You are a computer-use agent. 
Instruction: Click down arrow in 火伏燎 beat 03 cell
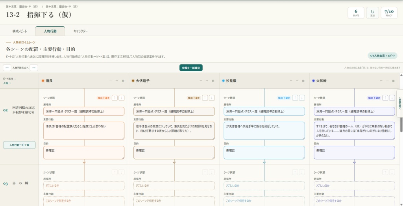(x=392, y=172)
